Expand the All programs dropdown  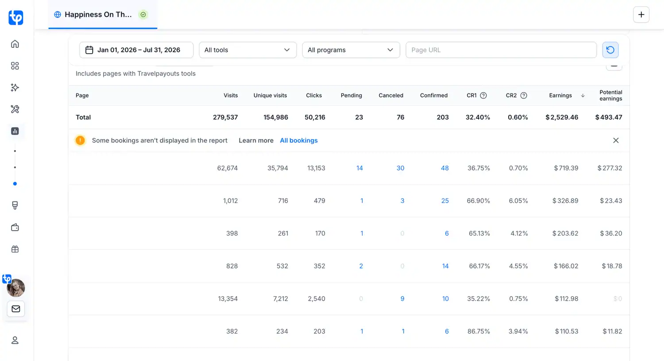[351, 50]
